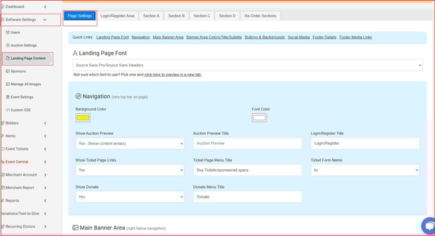Open the Ticket Form Name dropdown

coord(365,170)
